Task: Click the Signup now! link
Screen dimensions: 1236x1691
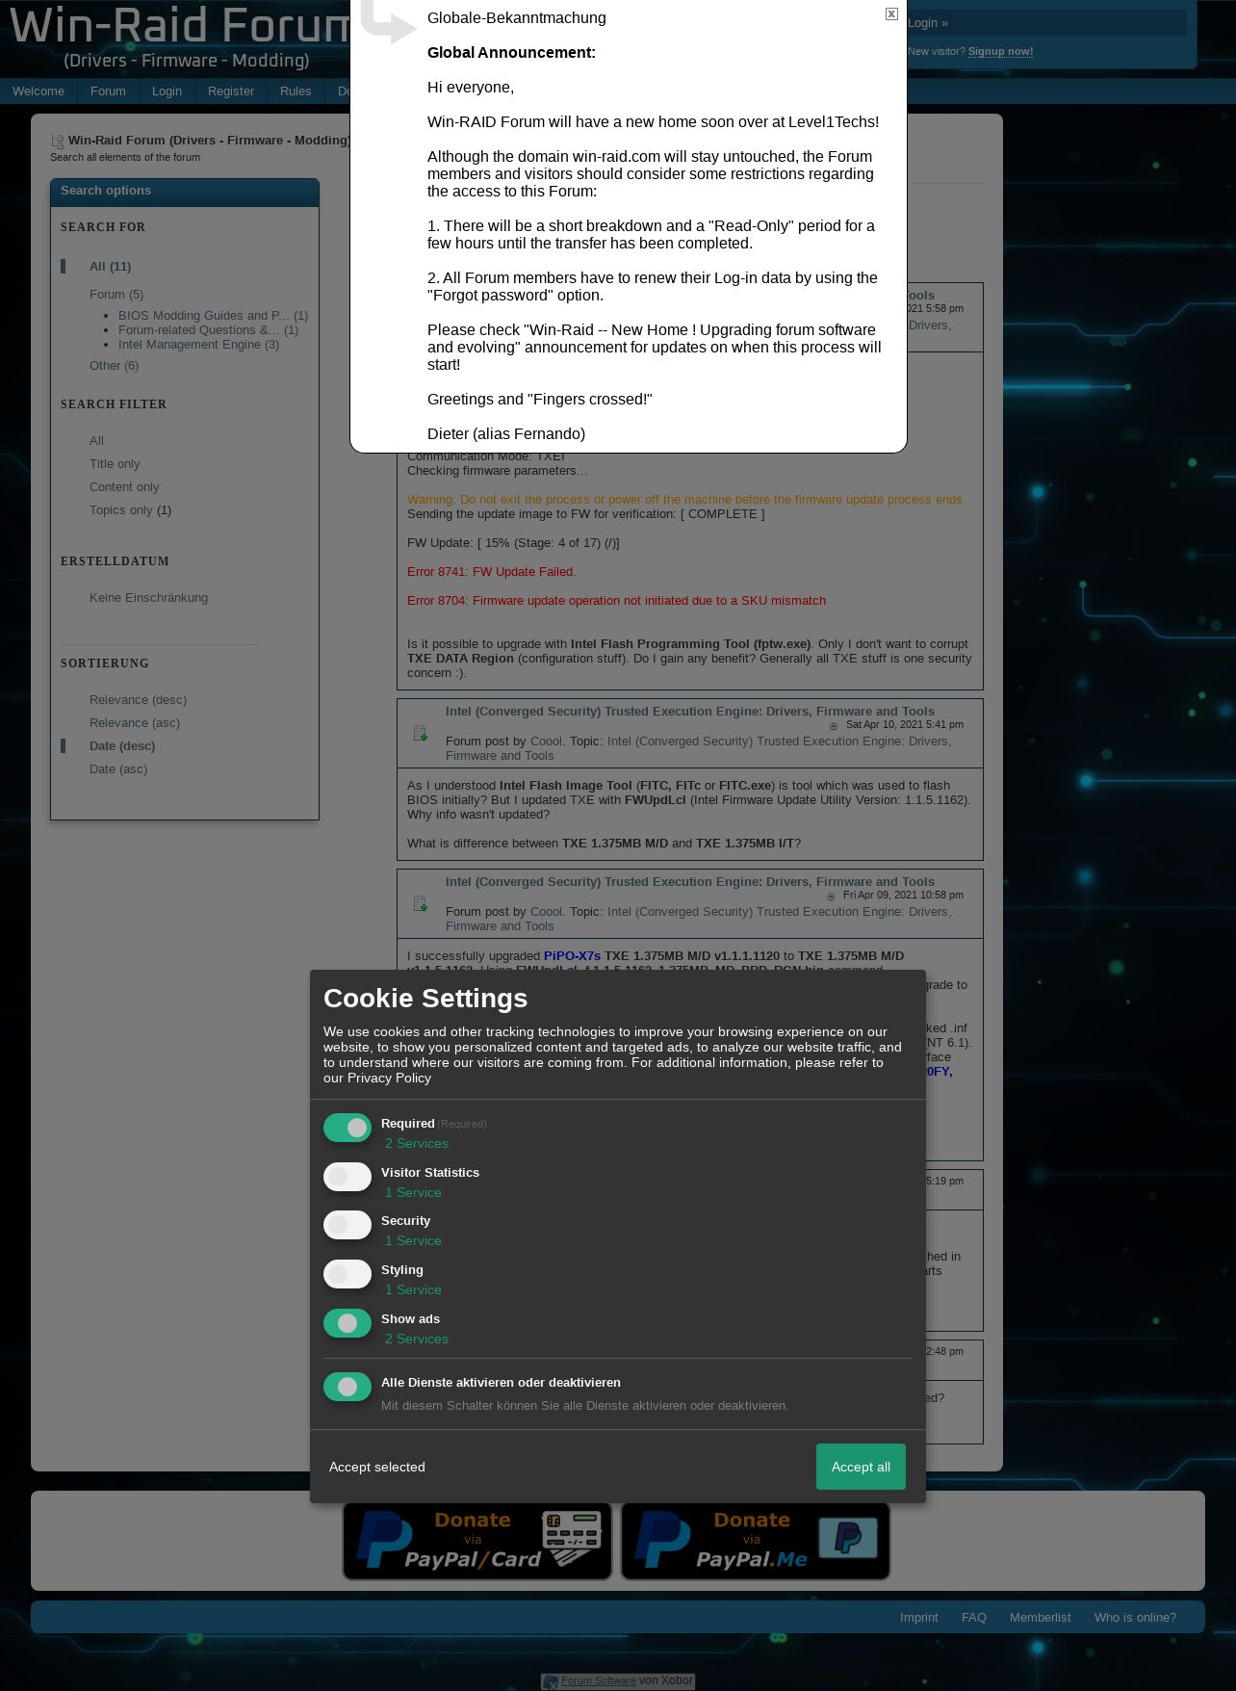Action: (x=1000, y=51)
